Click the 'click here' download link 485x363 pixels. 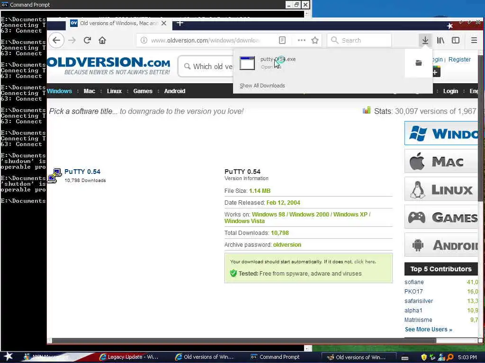pyautogui.click(x=364, y=261)
